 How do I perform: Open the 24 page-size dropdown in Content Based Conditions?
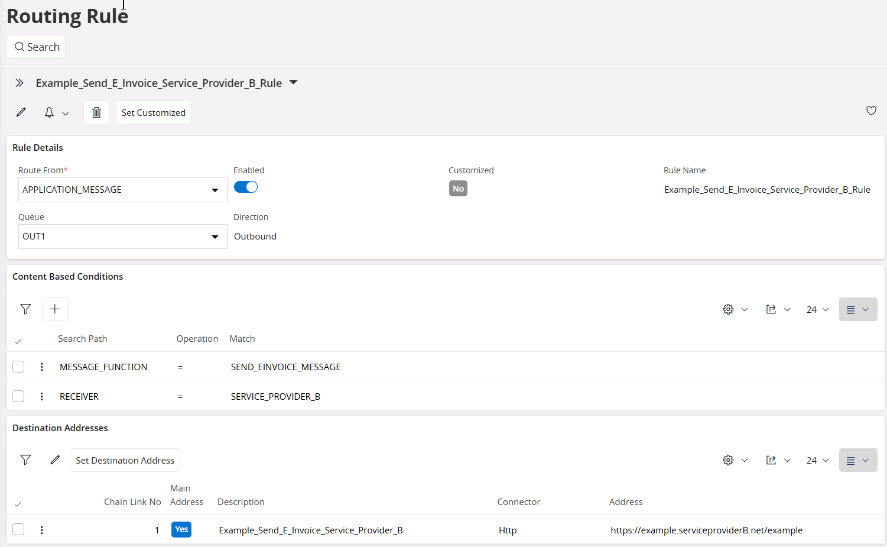[x=818, y=309]
